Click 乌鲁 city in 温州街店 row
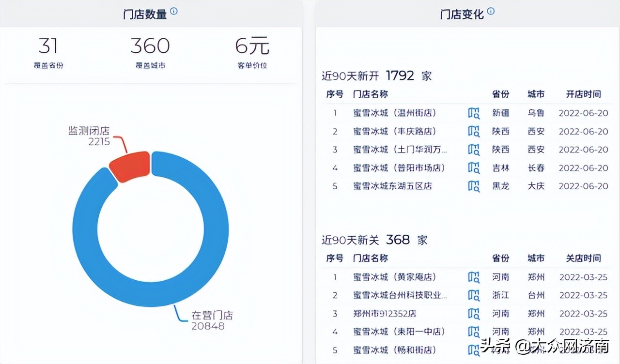620x364 pixels. point(536,113)
